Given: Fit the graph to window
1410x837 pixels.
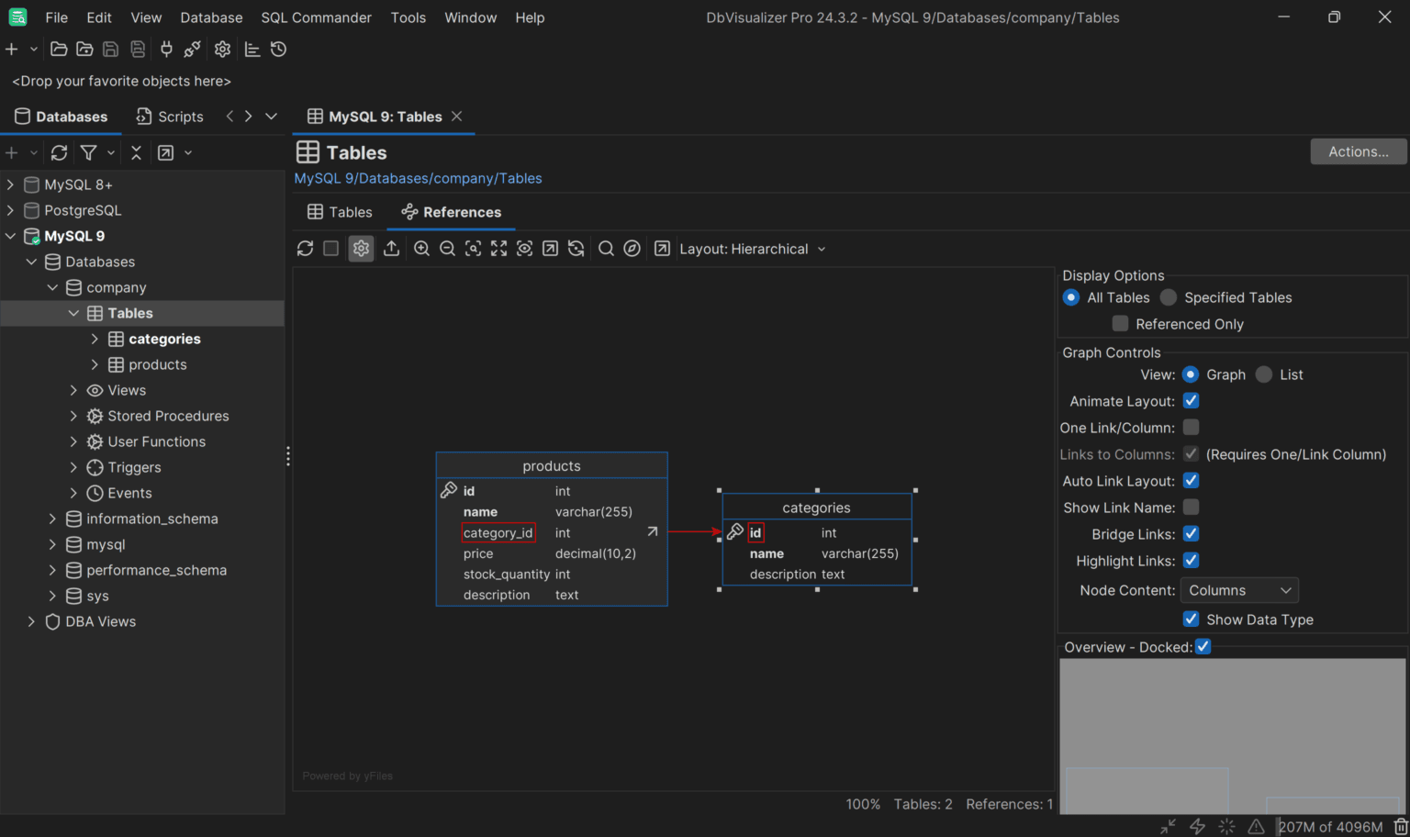Looking at the screenshot, I should pyautogui.click(x=498, y=249).
